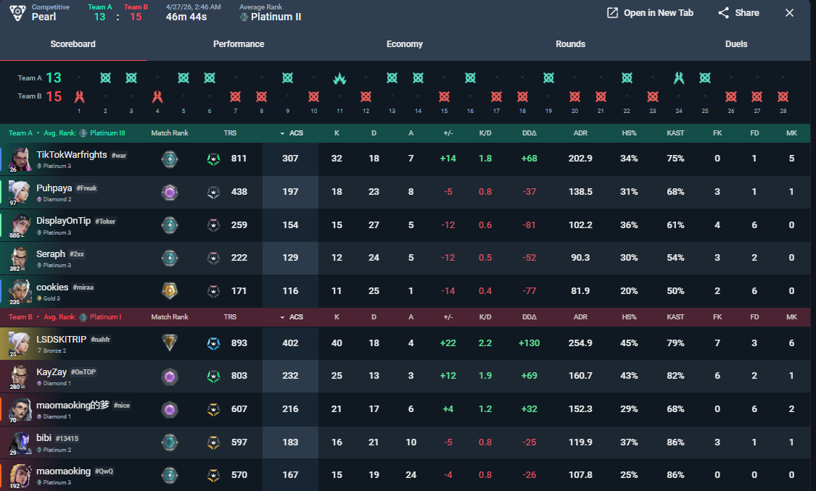Select Seraph's agent avatar thumbnail
816x491 pixels.
(20, 258)
